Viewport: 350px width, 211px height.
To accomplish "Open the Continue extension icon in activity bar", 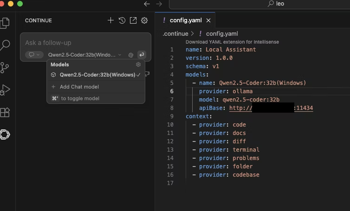I will point(5,134).
